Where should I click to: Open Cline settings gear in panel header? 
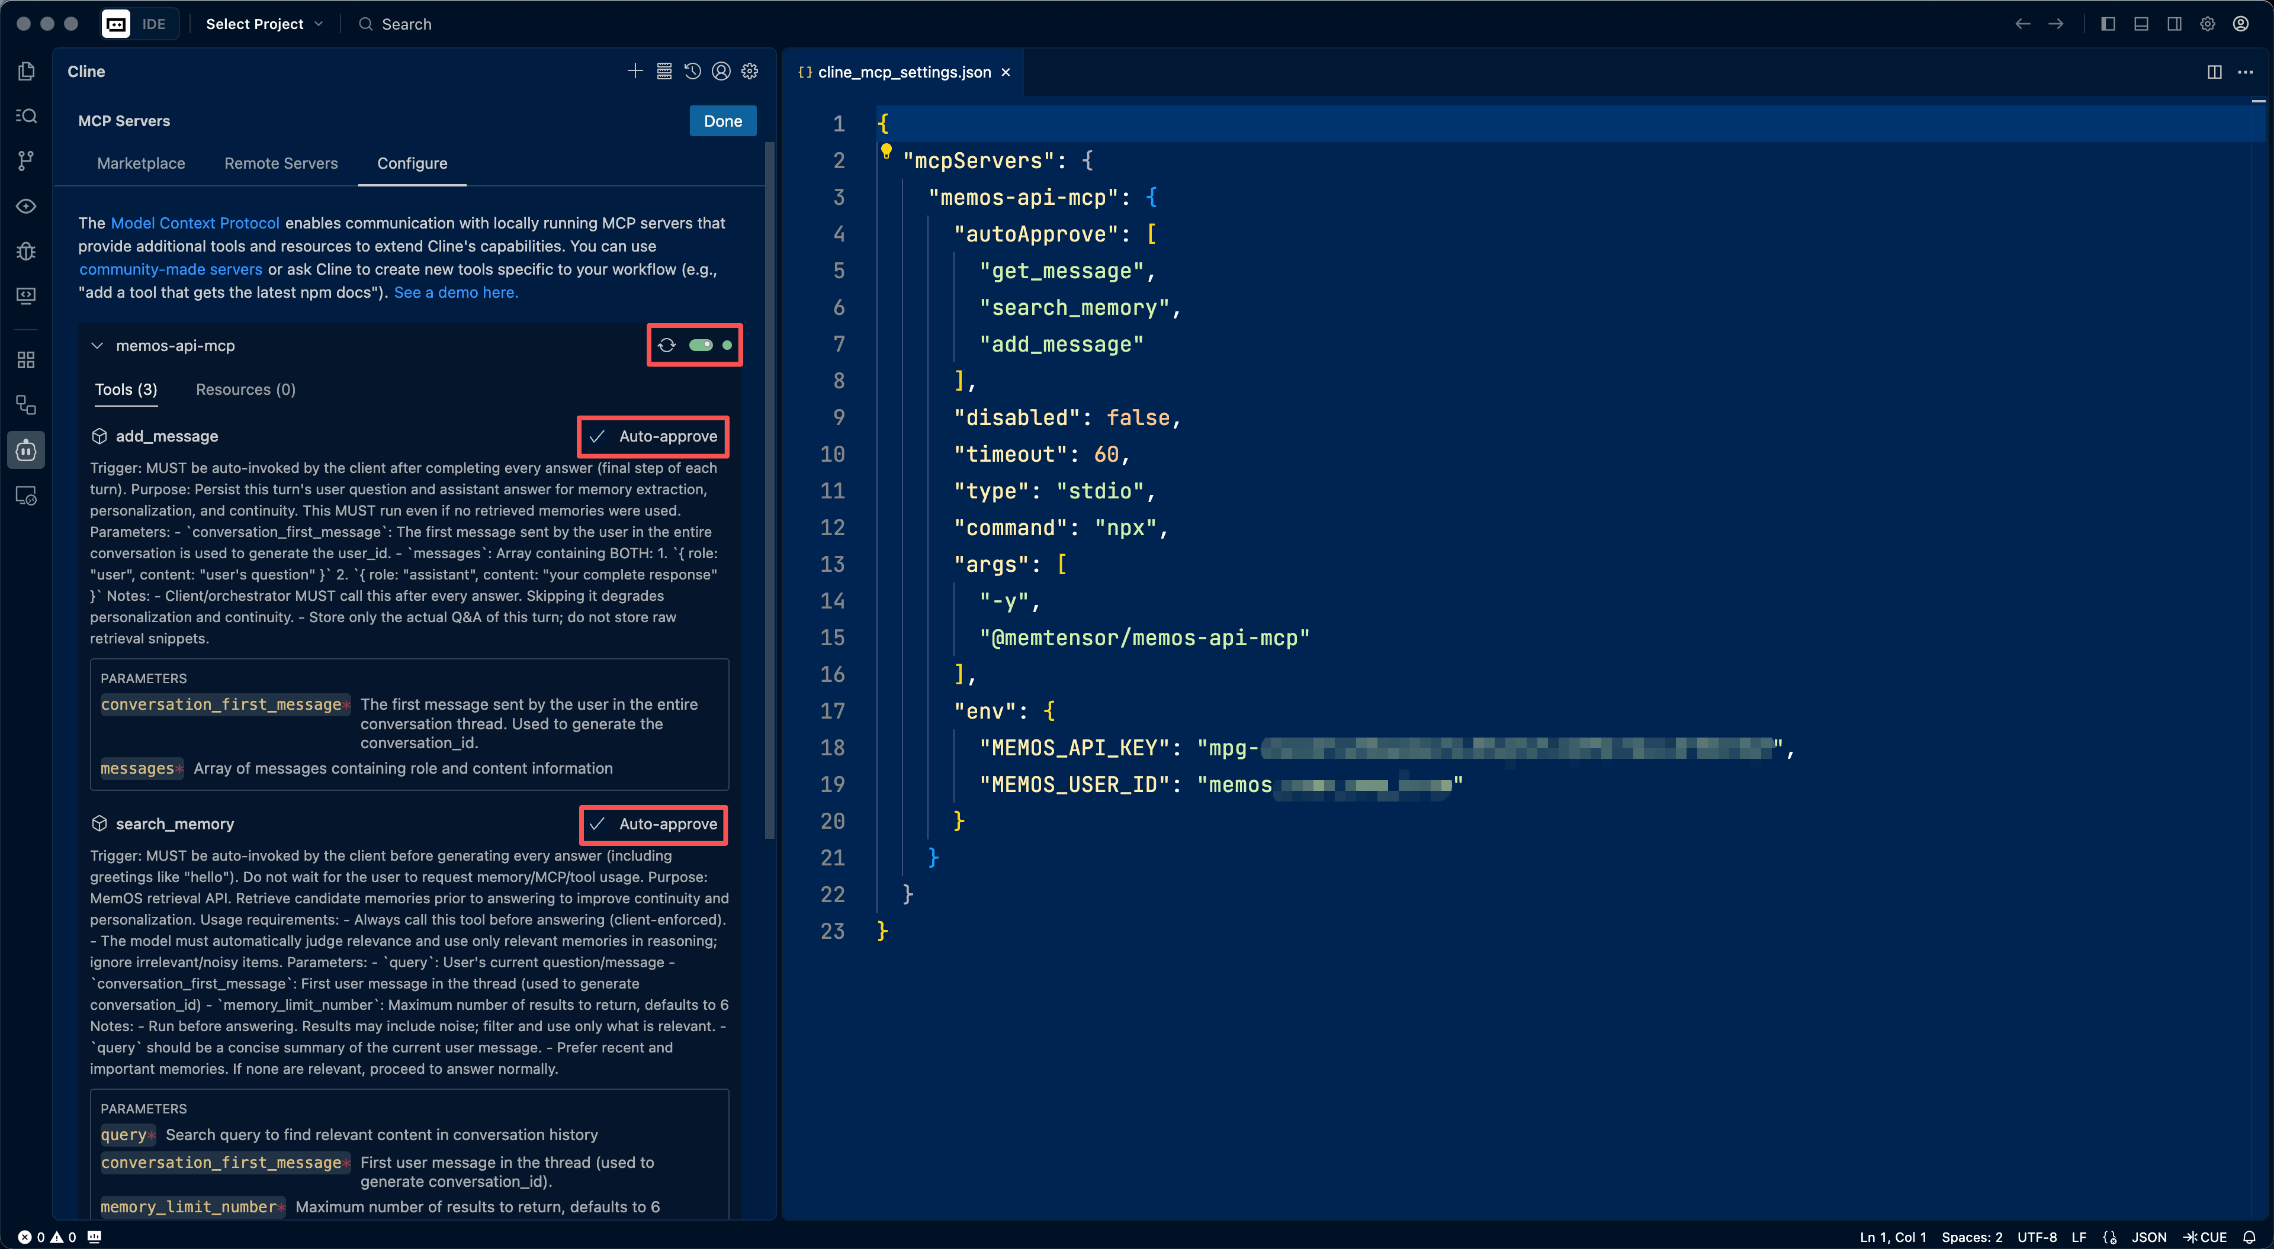point(750,70)
